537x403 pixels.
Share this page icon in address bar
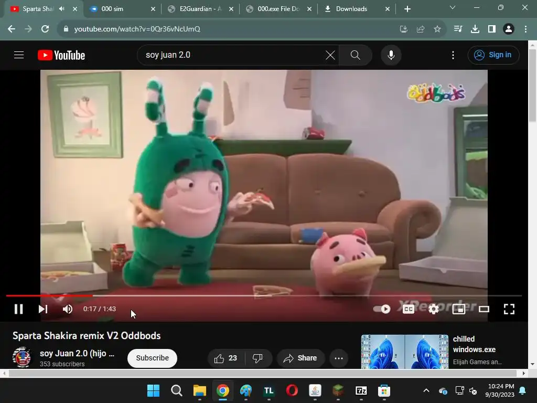coord(421,29)
